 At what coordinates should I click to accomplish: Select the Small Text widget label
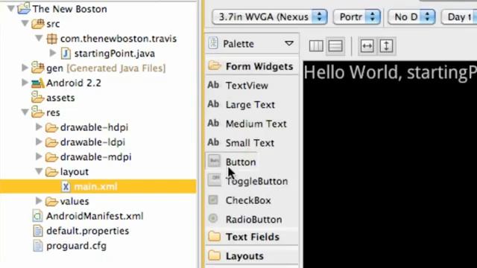(250, 143)
